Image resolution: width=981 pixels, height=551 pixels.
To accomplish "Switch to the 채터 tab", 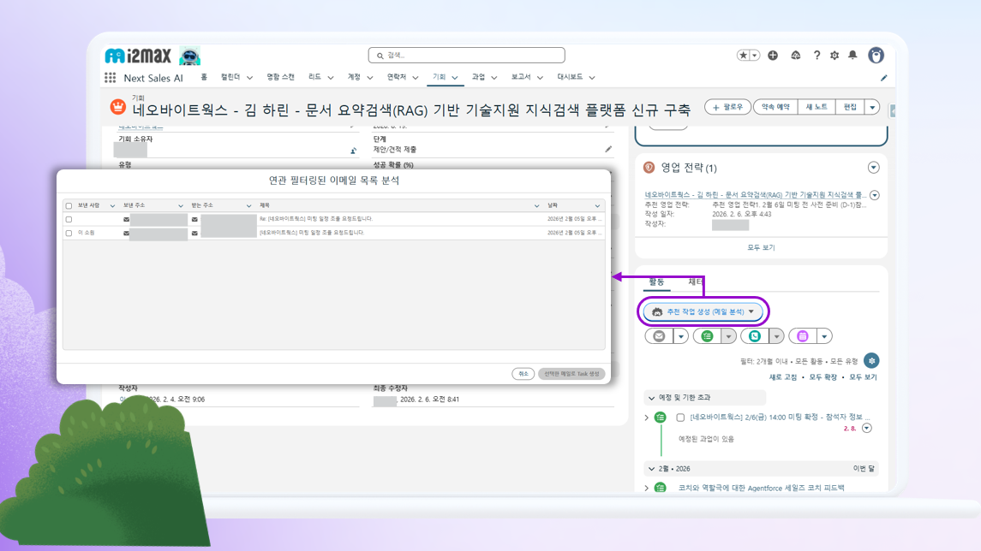I will pos(695,282).
